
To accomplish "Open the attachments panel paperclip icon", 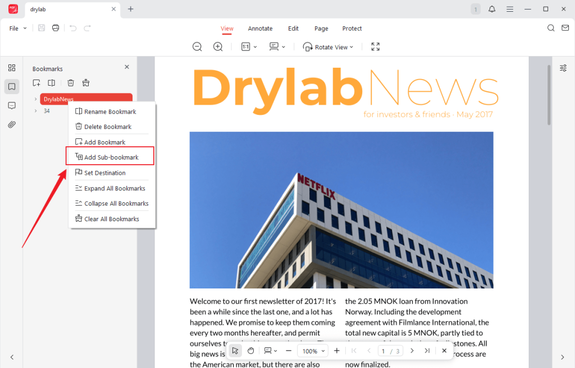I will [12, 124].
